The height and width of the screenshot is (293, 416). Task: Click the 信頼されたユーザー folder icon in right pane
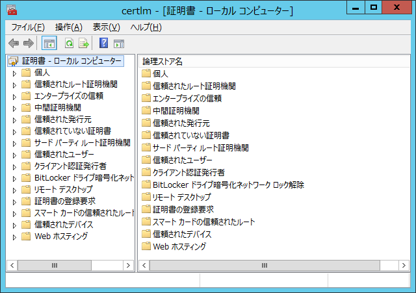[146, 160]
